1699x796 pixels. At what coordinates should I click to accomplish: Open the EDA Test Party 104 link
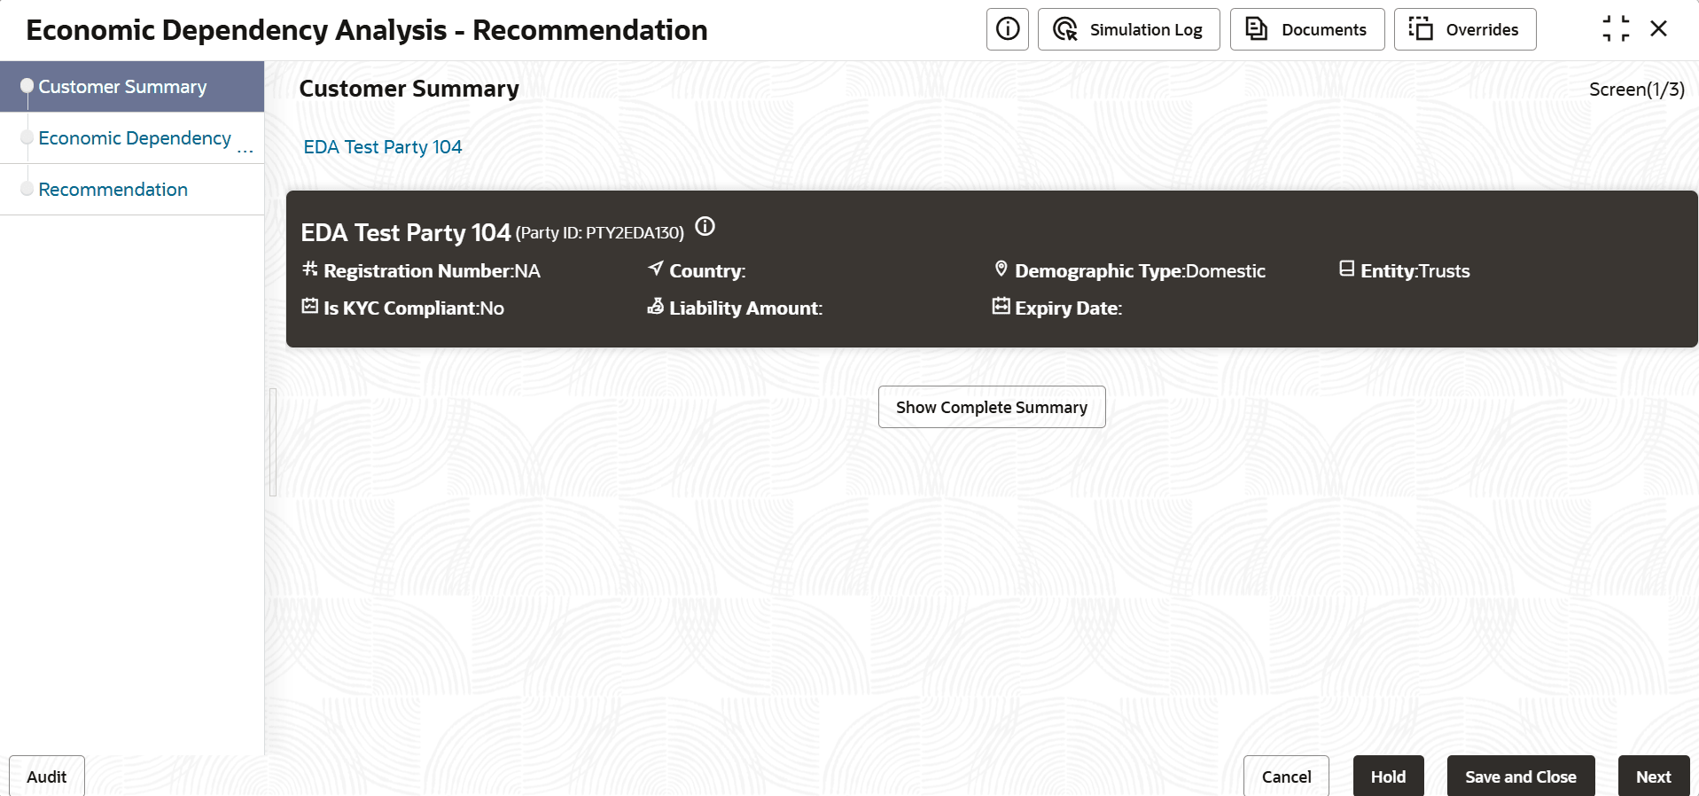point(383,147)
